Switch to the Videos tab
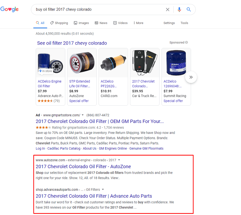This screenshot has height=215, width=241. click(120, 23)
